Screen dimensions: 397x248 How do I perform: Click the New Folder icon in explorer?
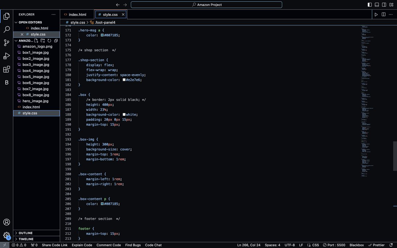pyautogui.click(x=43, y=40)
